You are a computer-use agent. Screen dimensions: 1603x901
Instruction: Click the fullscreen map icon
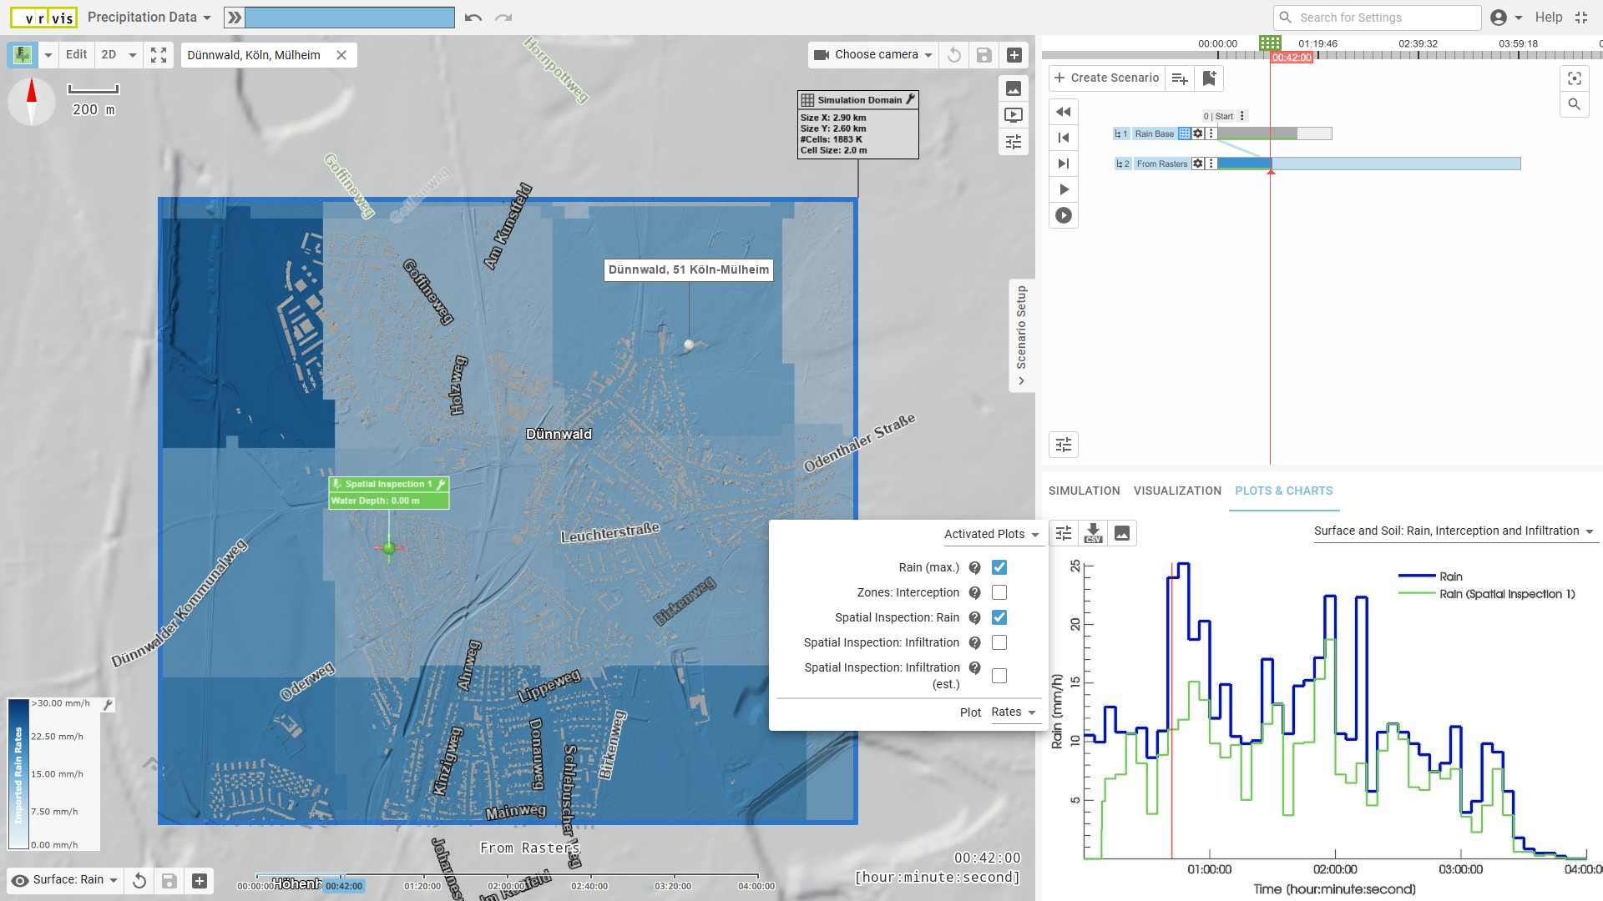click(x=159, y=55)
